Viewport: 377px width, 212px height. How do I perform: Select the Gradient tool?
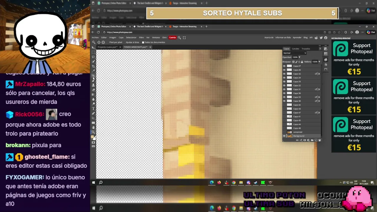(93, 95)
